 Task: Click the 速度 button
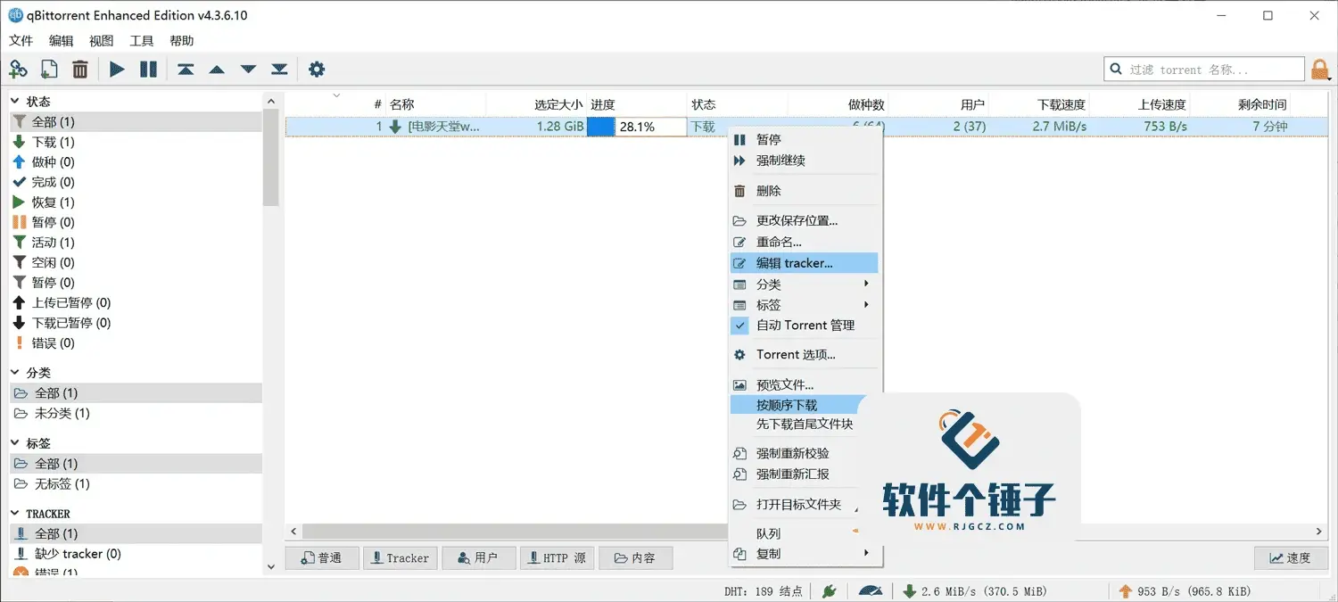pyautogui.click(x=1290, y=558)
